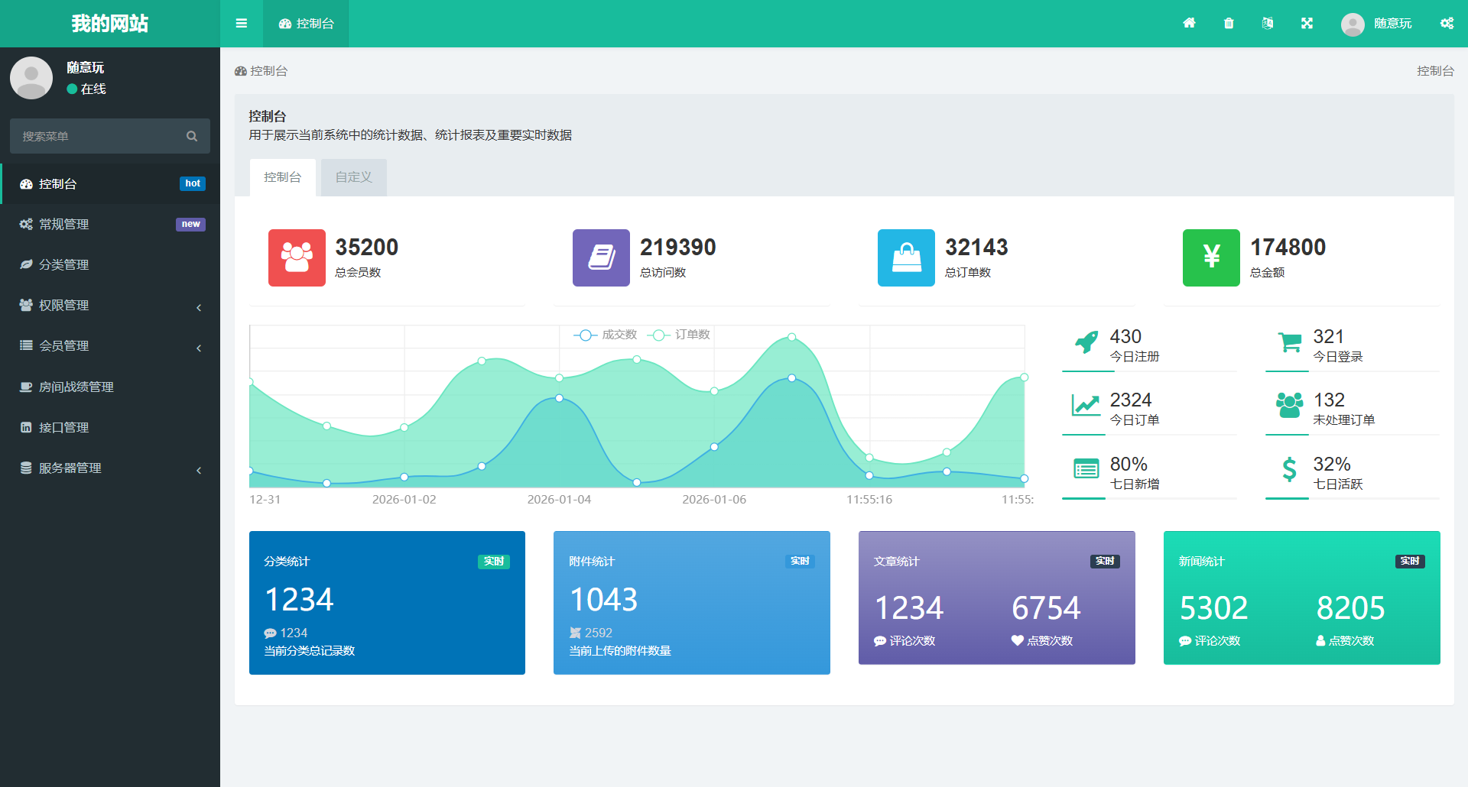Toggle the 订单数 series in chart legend
The height and width of the screenshot is (787, 1468).
click(x=679, y=335)
